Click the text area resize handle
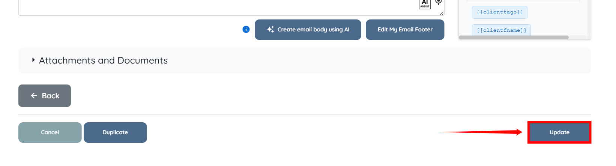 [x=442, y=13]
